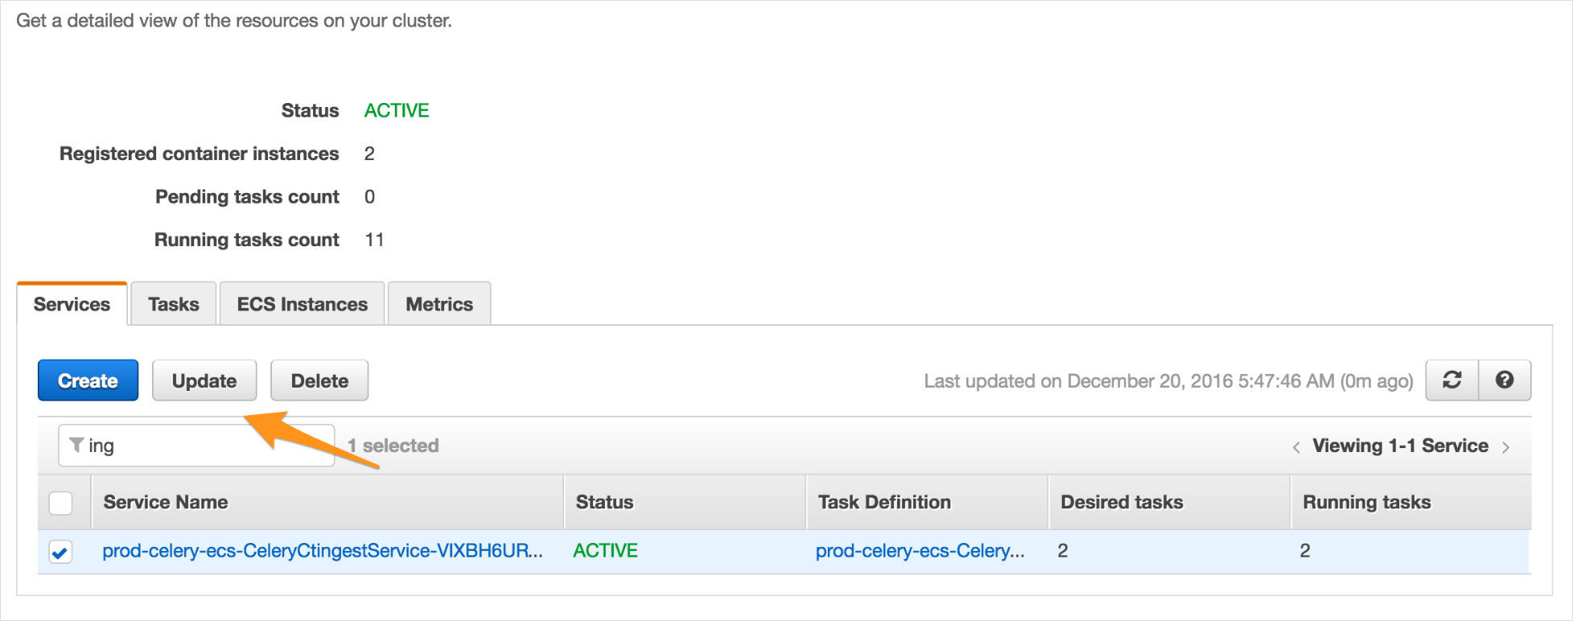Go to next page of services
The width and height of the screenshot is (1573, 621).
(1505, 447)
